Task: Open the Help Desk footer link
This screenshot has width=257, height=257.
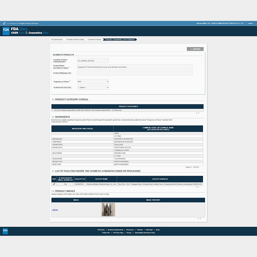Action: click(149, 230)
